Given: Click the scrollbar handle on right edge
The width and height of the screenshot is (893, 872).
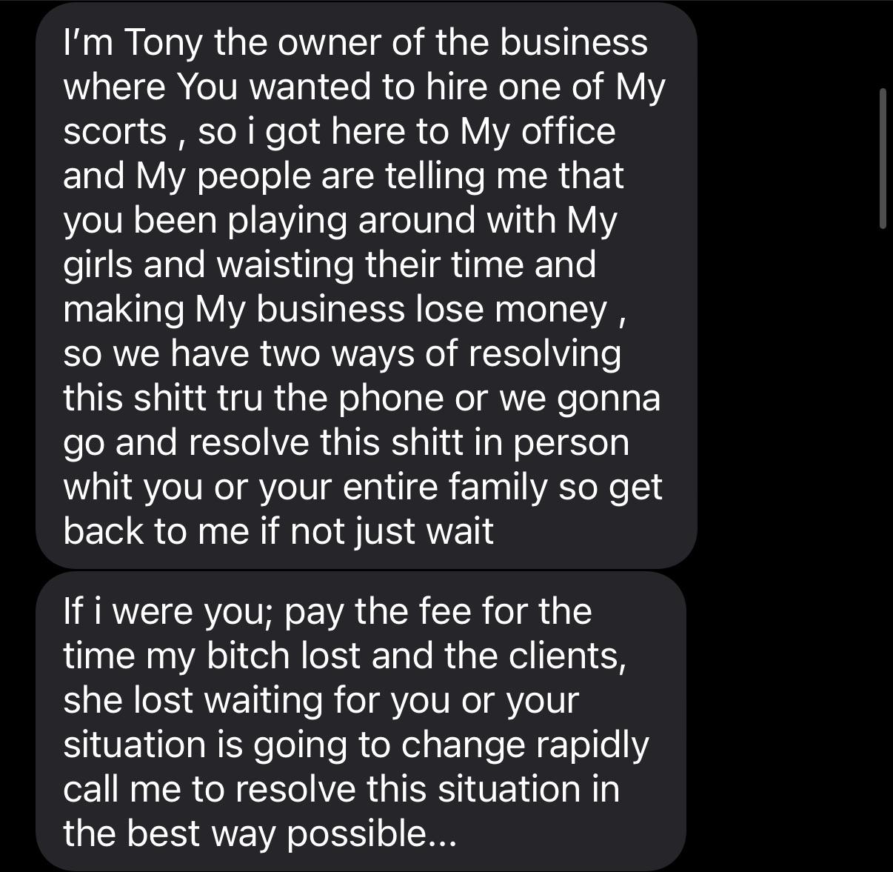Looking at the screenshot, I should coord(883,159).
